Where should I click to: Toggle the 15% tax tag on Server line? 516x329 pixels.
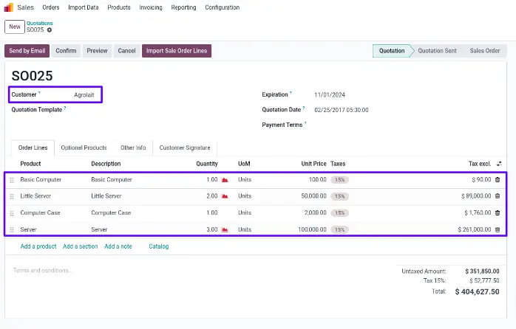(339, 229)
